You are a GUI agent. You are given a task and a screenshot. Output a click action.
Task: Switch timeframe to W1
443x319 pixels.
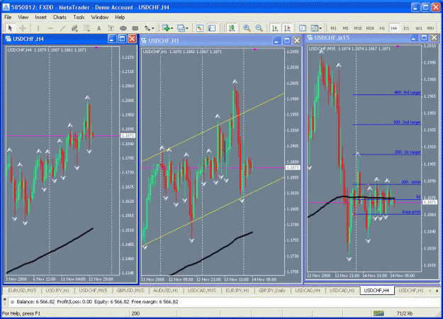[x=418, y=28]
